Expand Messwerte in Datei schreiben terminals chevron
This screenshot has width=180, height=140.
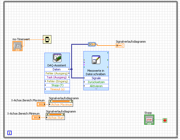click(x=96, y=89)
